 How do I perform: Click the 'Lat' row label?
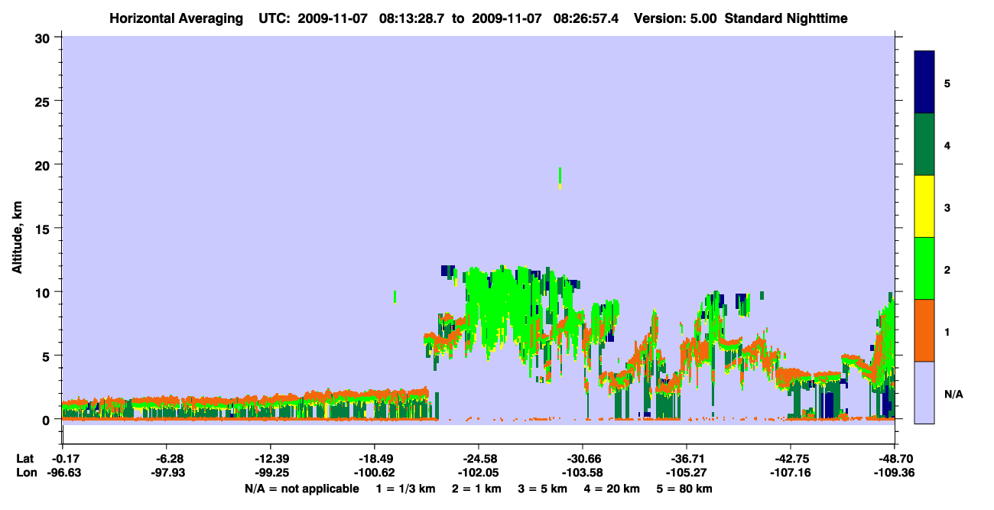24,459
